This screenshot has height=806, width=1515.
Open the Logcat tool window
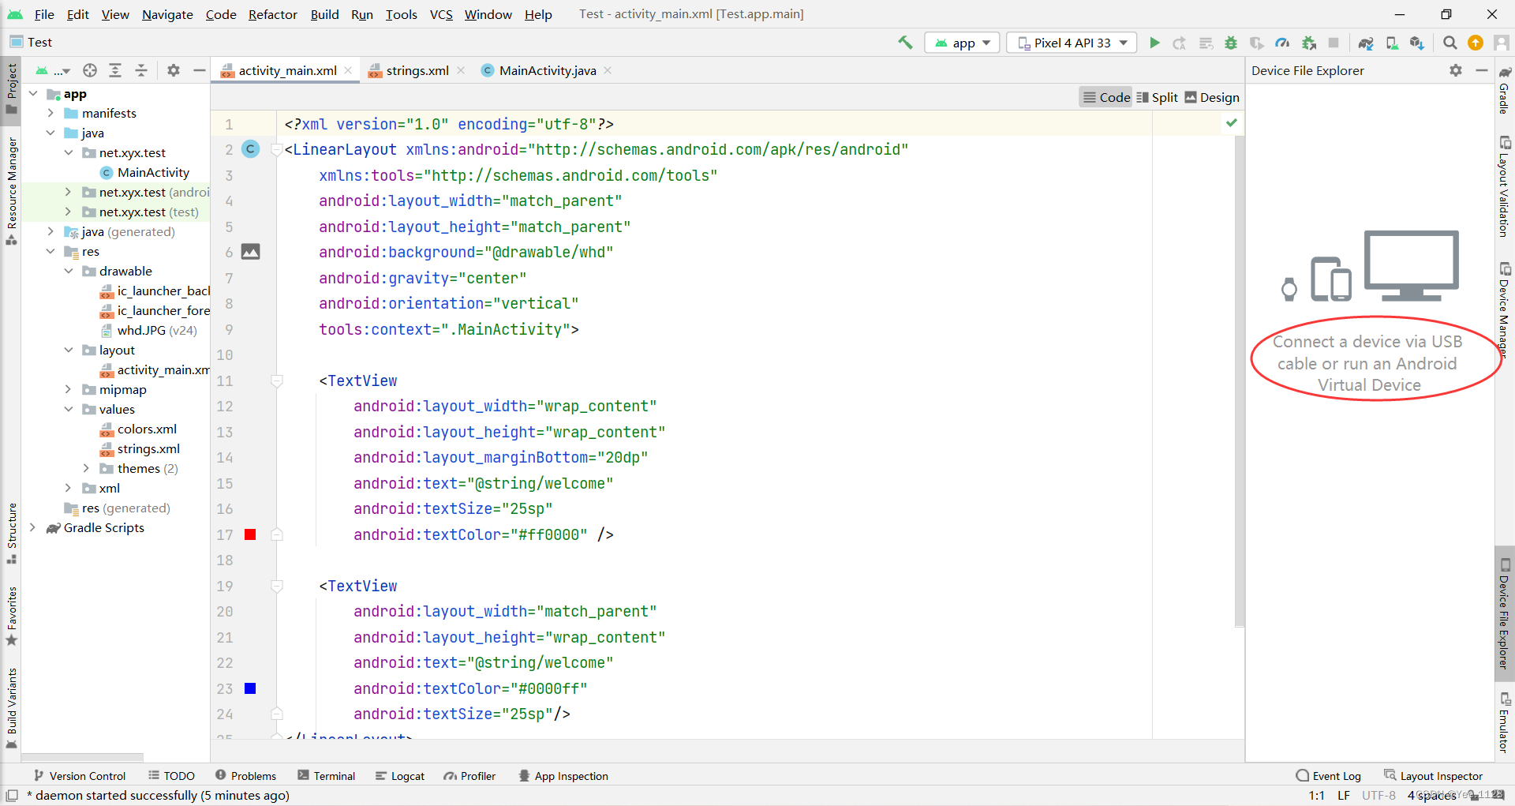click(400, 776)
